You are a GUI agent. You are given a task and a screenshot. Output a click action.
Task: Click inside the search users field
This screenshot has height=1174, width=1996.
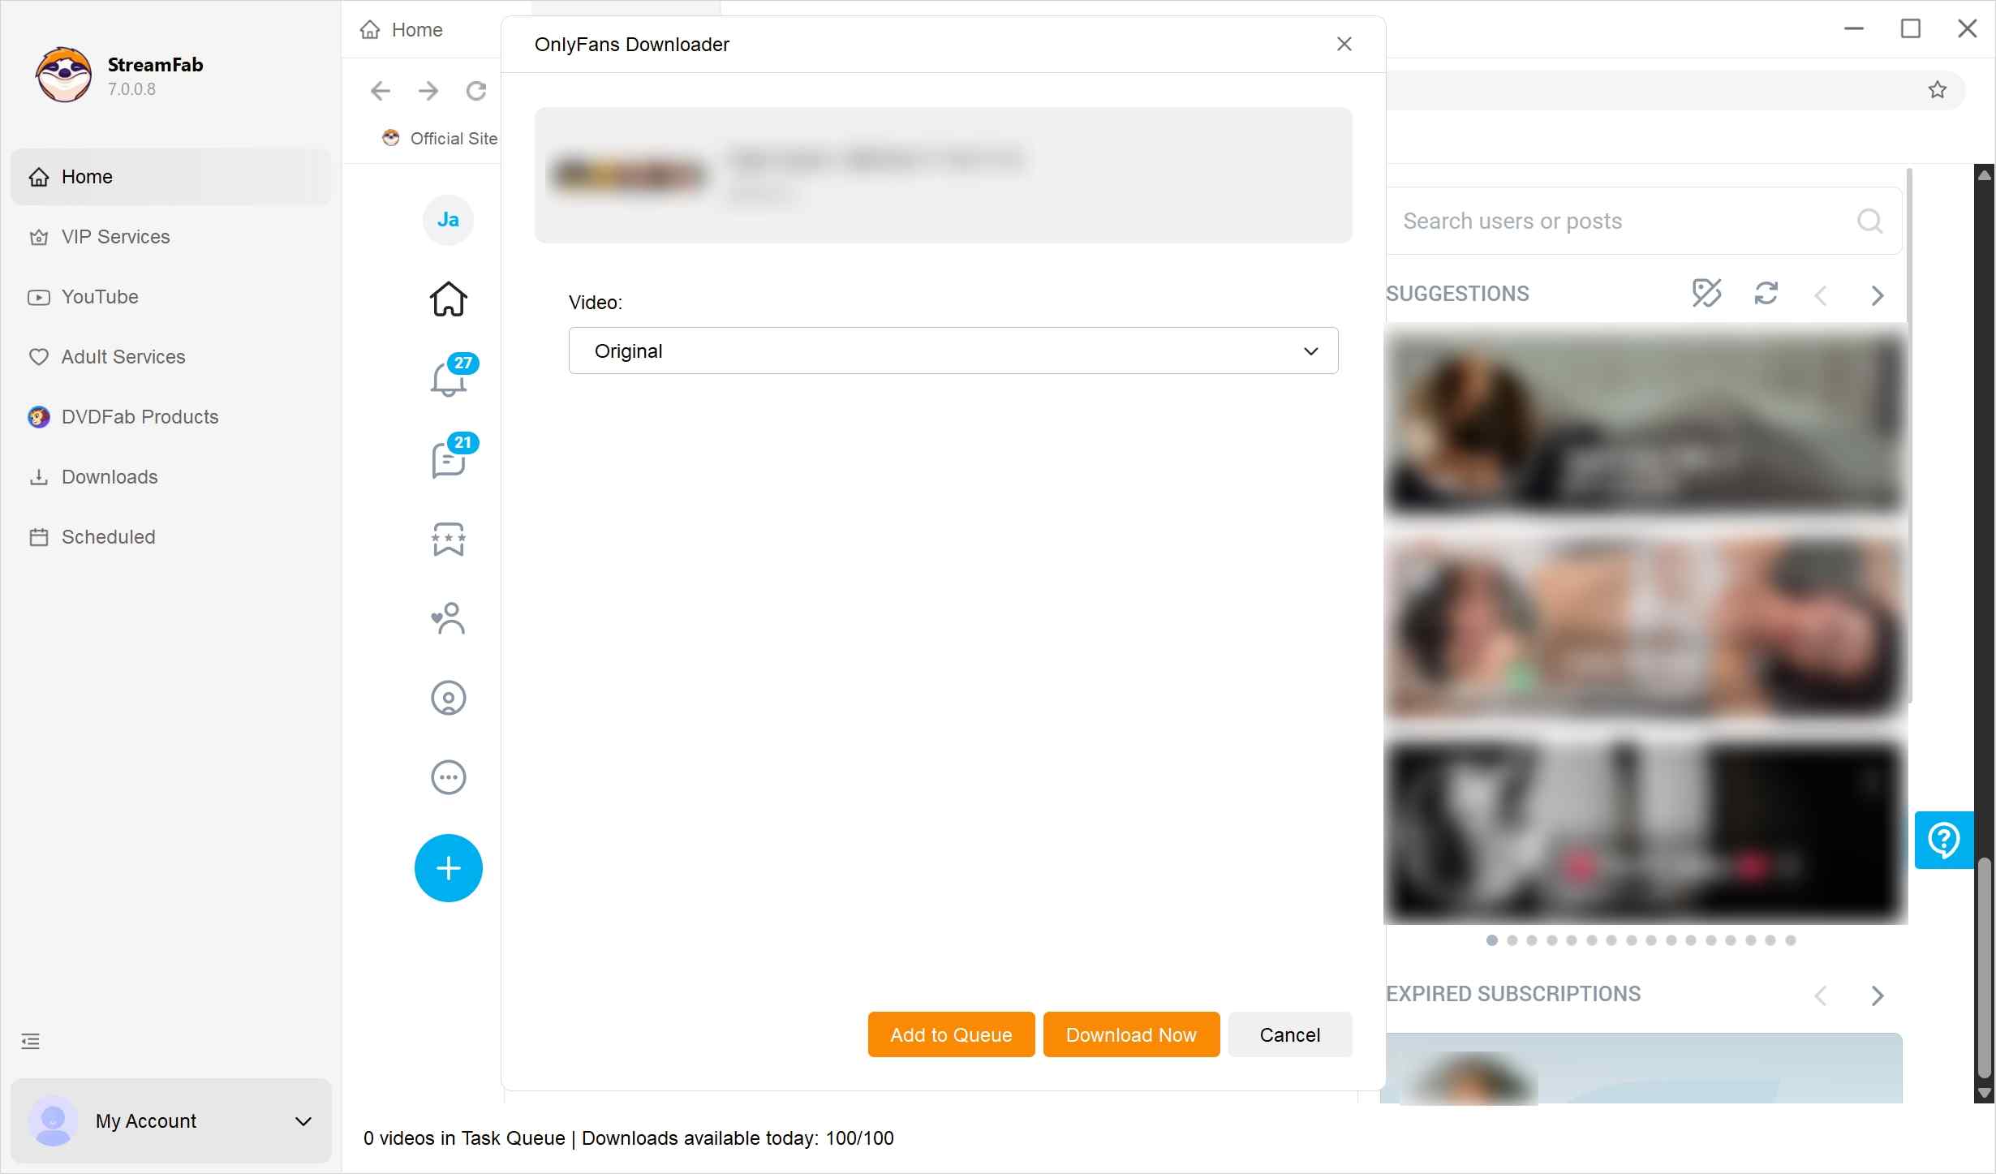(x=1623, y=220)
